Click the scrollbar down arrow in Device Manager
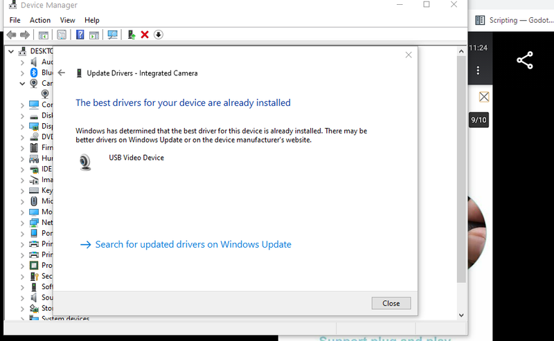554x341 pixels. pos(461,315)
